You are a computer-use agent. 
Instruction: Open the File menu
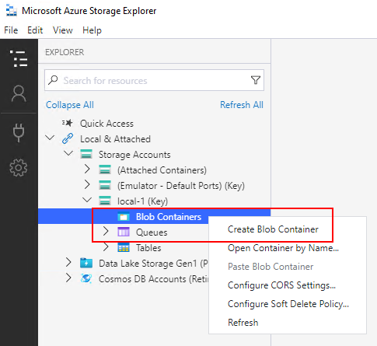click(11, 30)
